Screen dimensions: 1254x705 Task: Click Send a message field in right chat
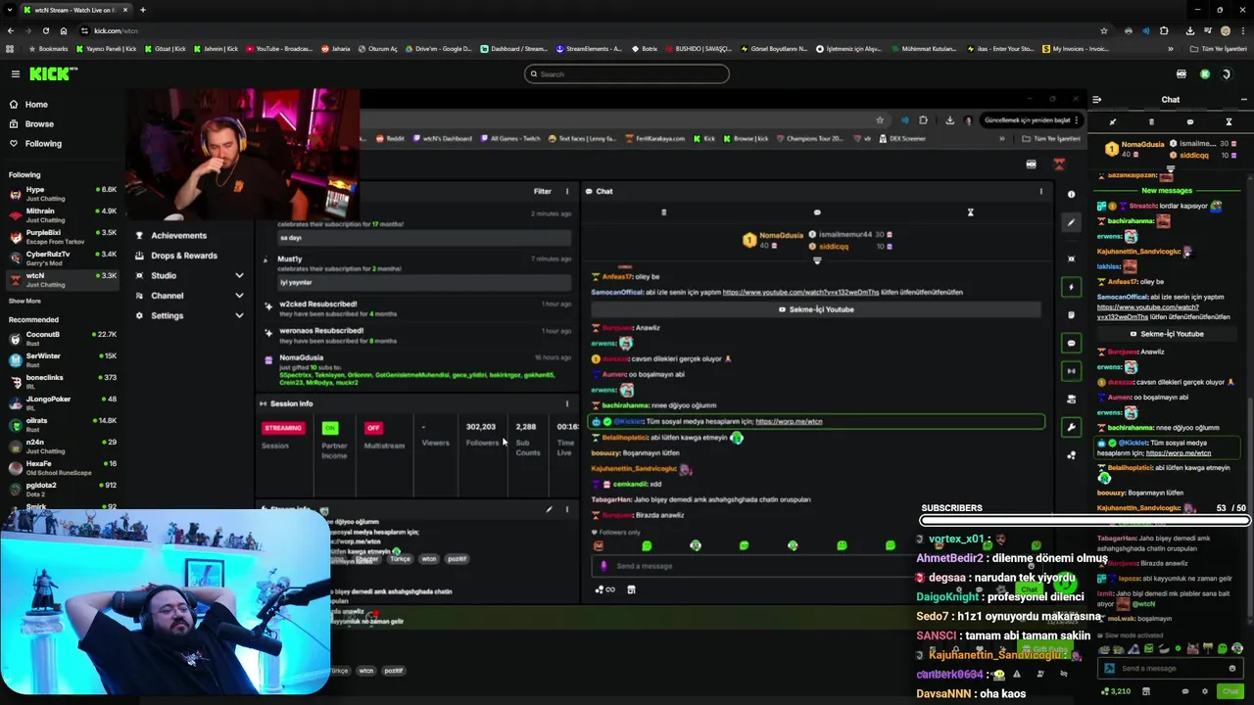click(1169, 669)
